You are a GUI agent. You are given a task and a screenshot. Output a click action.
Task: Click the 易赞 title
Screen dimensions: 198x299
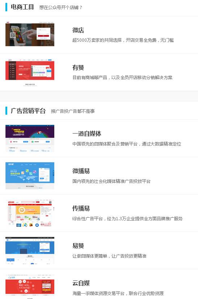[x=78, y=246]
